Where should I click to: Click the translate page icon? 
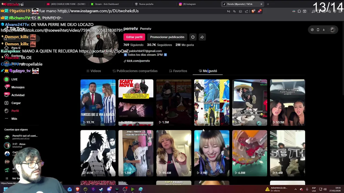(234, 11)
